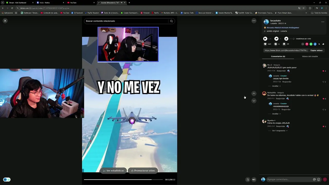This screenshot has height=185, width=329.
Task: Toggle mute with the speaker icon
Action: (254, 180)
